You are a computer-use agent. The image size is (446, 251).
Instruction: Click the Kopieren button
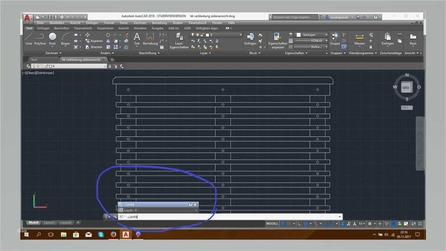[93, 41]
